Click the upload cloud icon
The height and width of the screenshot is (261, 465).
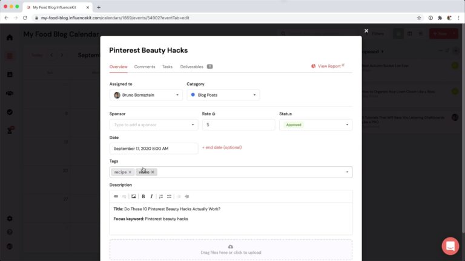pos(231,246)
